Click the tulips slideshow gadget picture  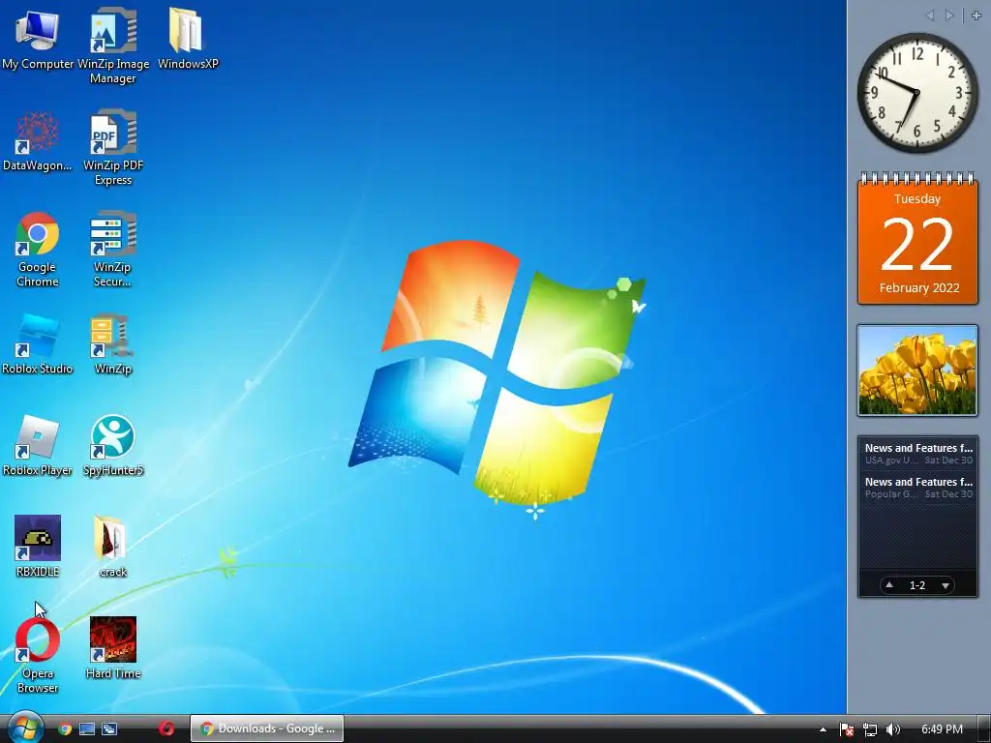click(917, 371)
